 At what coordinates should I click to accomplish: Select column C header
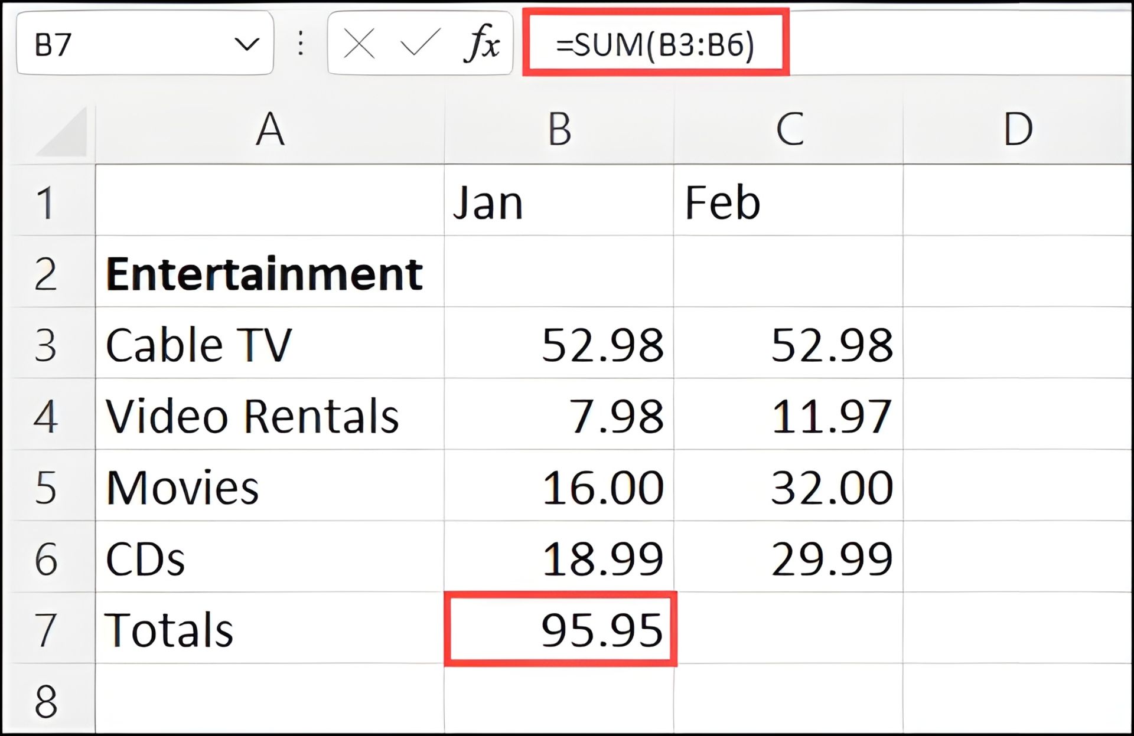pyautogui.click(x=788, y=129)
